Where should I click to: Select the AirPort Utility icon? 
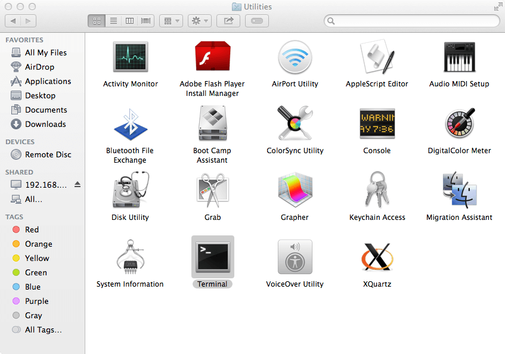point(295,57)
